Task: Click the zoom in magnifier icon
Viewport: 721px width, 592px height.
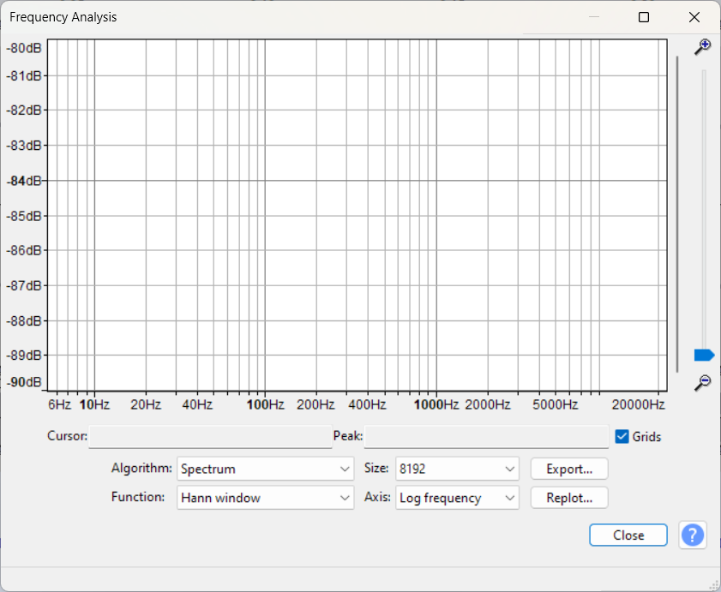Action: (703, 46)
